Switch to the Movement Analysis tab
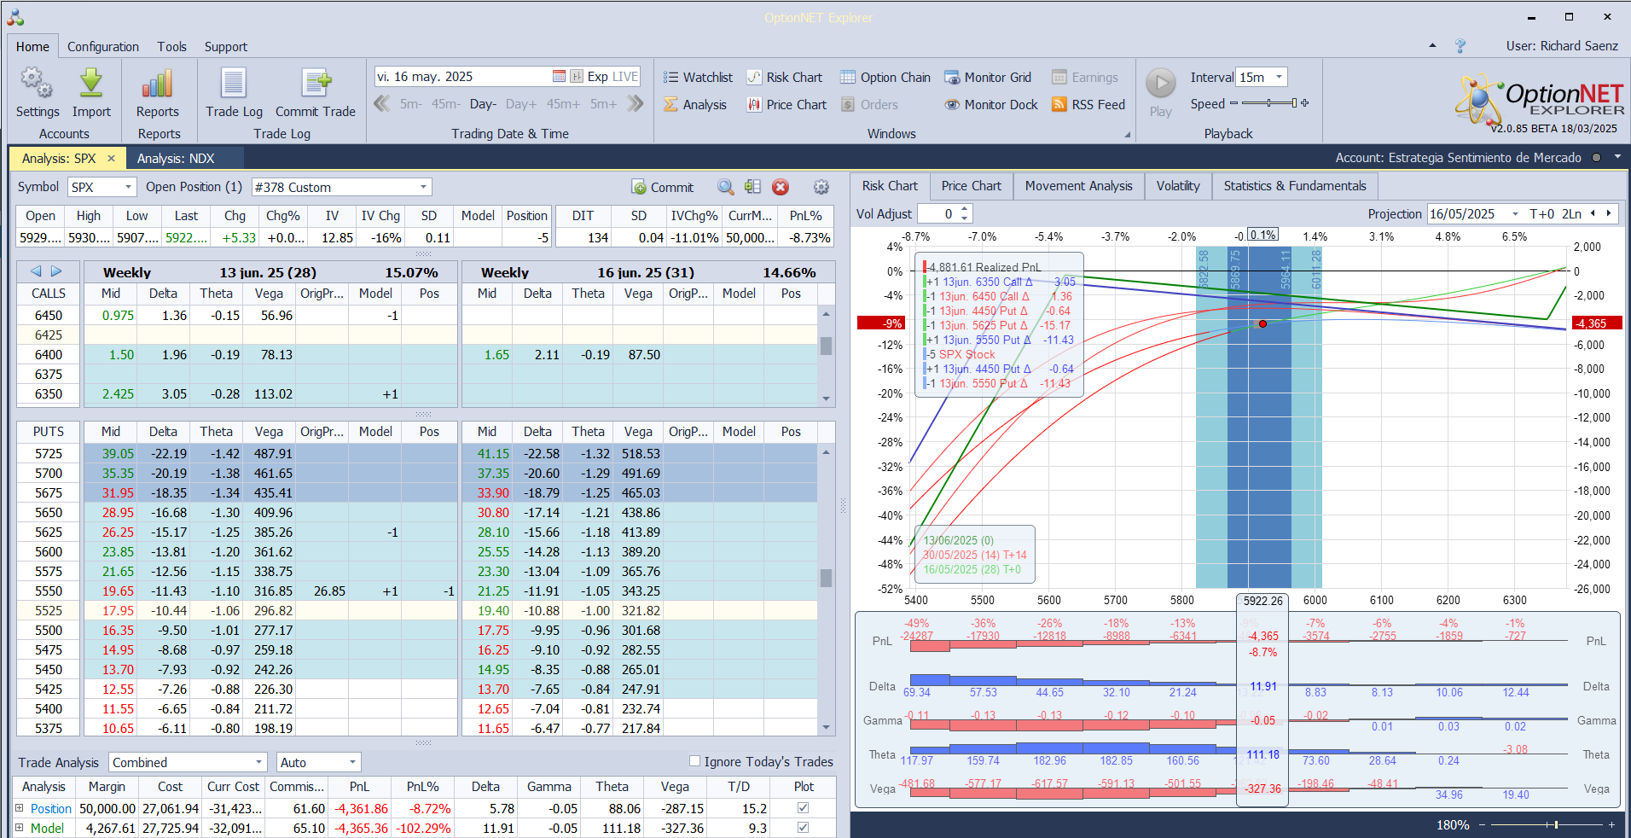Viewport: 1631px width, 838px height. [1079, 186]
